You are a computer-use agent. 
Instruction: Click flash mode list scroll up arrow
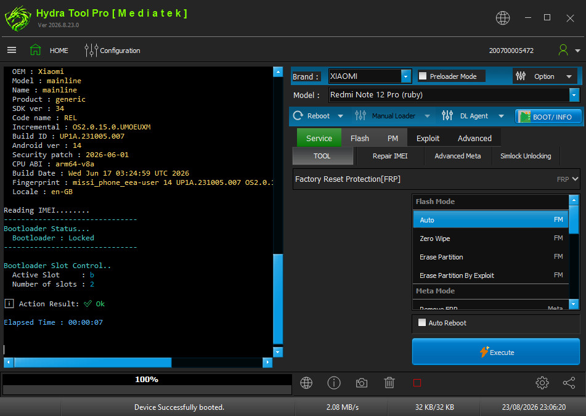(x=574, y=200)
